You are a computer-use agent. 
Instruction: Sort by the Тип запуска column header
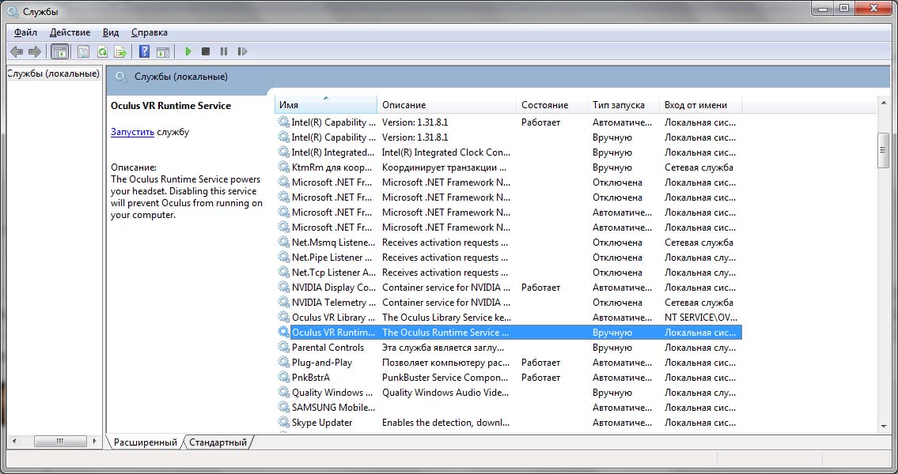click(x=618, y=104)
